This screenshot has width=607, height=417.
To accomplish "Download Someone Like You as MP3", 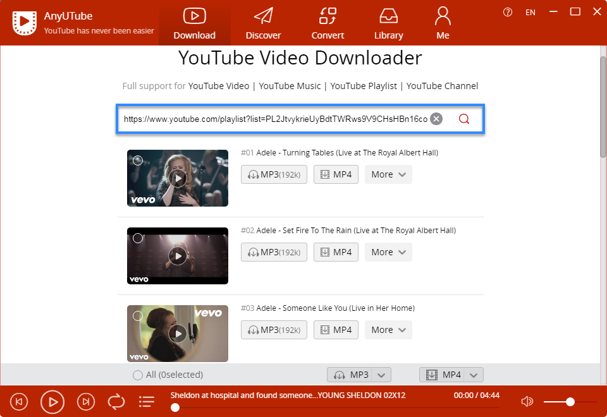I will tap(274, 330).
